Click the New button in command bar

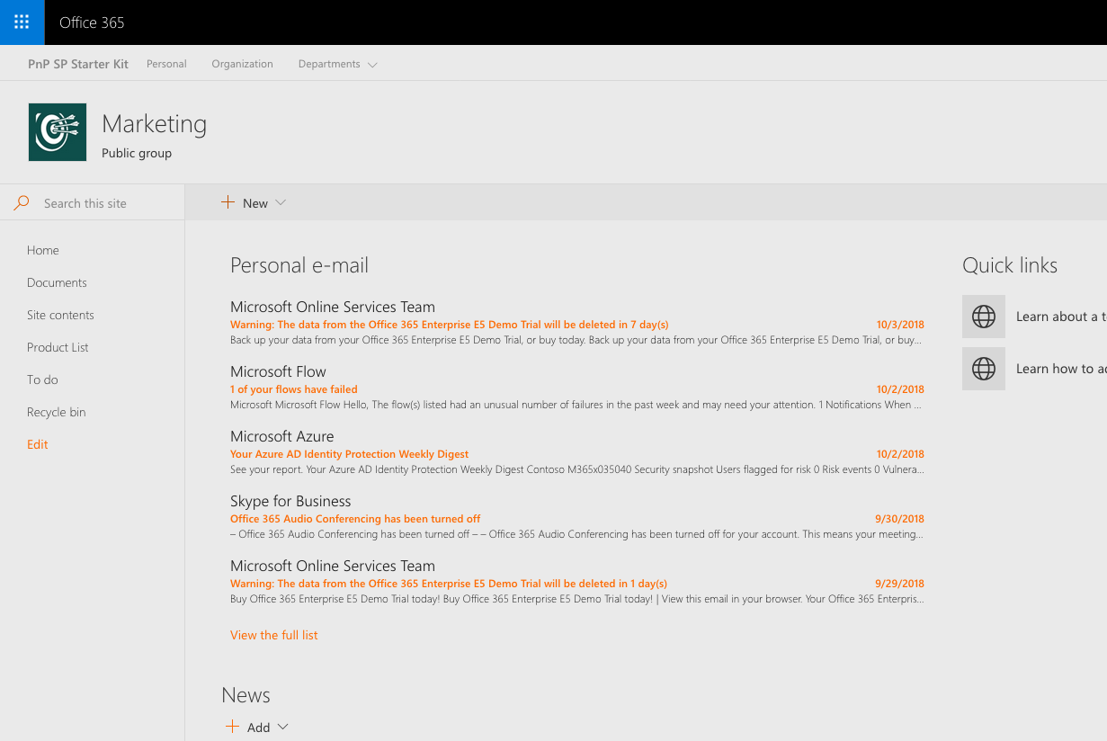pos(254,203)
